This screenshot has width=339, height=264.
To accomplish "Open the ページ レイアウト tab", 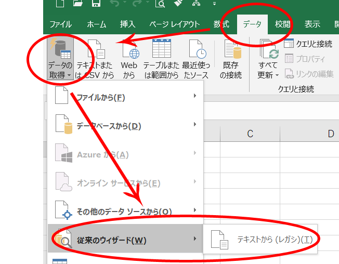I will tap(174, 24).
